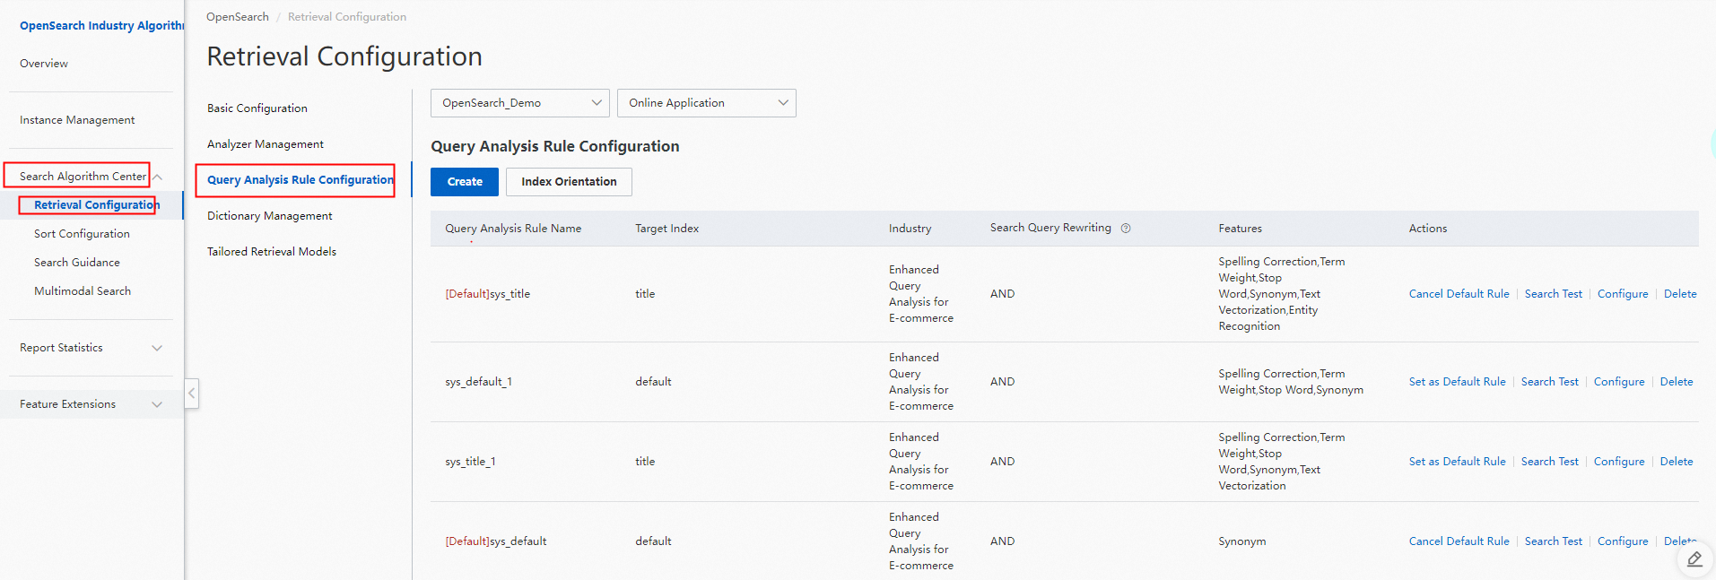Viewport: 1716px width, 580px height.
Task: Collapse the Search Algorithm Center section
Action: 158,177
